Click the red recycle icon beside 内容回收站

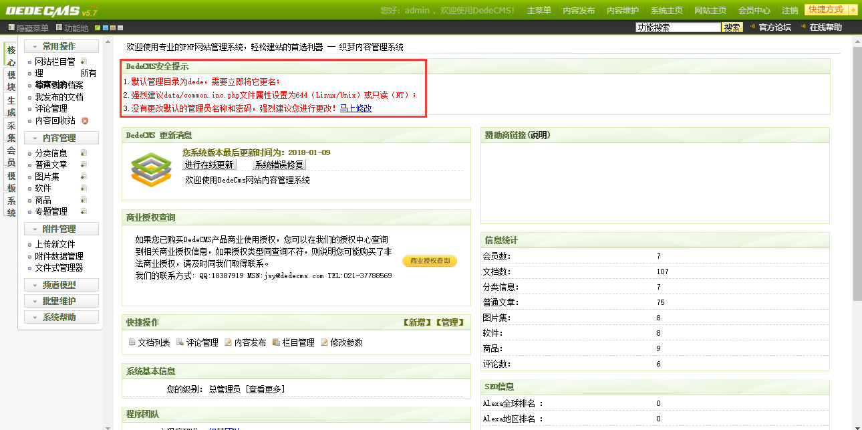click(85, 121)
